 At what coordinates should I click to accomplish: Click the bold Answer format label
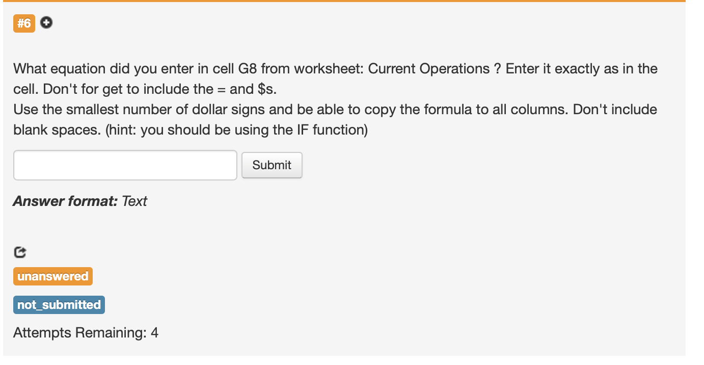[66, 201]
